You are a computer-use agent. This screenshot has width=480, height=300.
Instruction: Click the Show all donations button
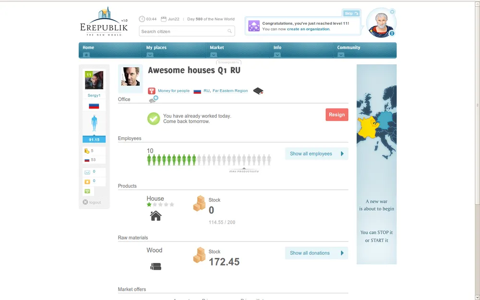click(x=316, y=253)
